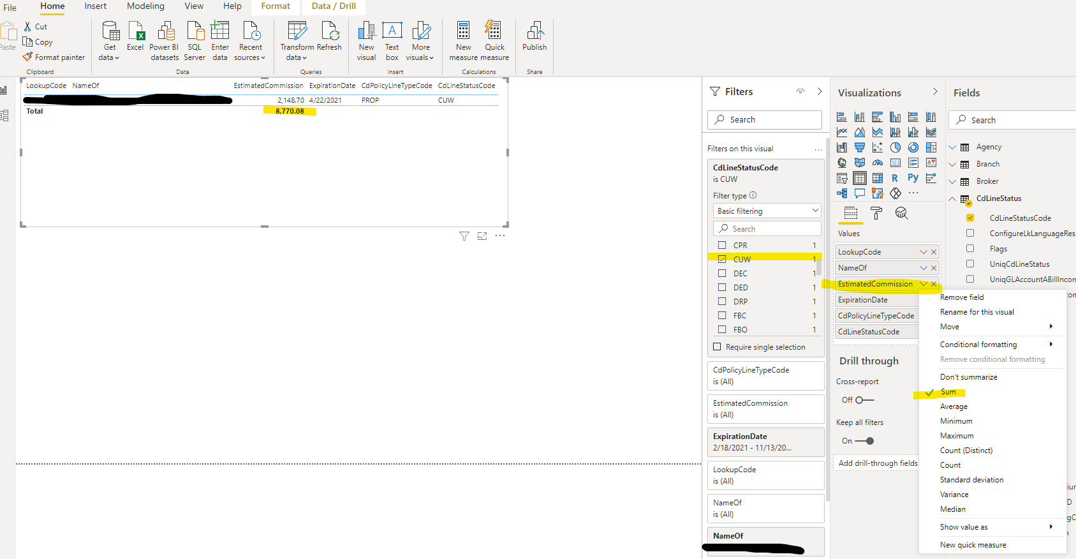Click the Refresh ribbon button
This screenshot has width=1076, height=559.
tap(329, 36)
